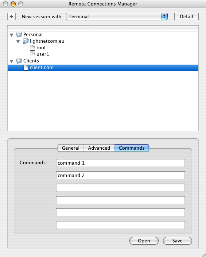Click the plus button to add connection

(x=11, y=16)
